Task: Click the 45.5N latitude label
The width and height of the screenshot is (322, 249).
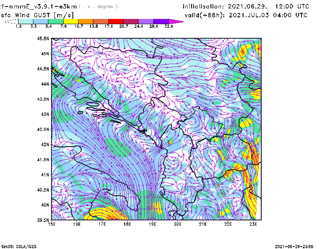Action: pyautogui.click(x=43, y=38)
